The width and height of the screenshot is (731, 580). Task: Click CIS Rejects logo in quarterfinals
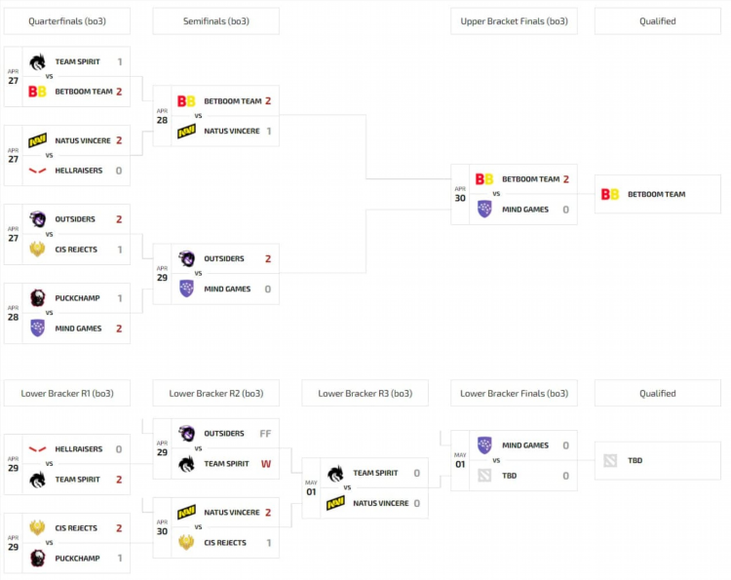click(x=37, y=249)
